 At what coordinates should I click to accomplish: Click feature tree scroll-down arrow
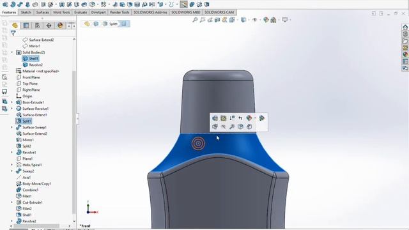pos(74,222)
